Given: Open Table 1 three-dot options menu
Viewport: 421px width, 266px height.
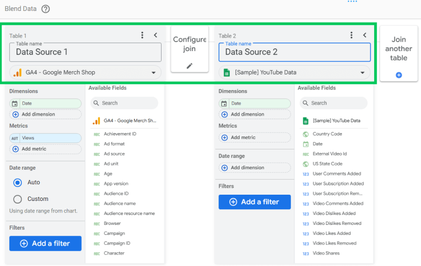Looking at the screenshot, I should (x=142, y=35).
